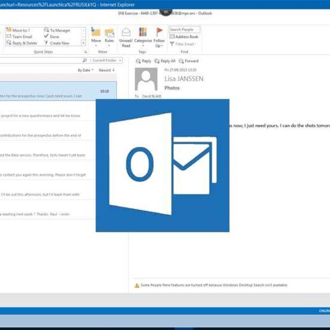
Task: Click Reply in the reading pane
Action: pyautogui.click(x=144, y=61)
